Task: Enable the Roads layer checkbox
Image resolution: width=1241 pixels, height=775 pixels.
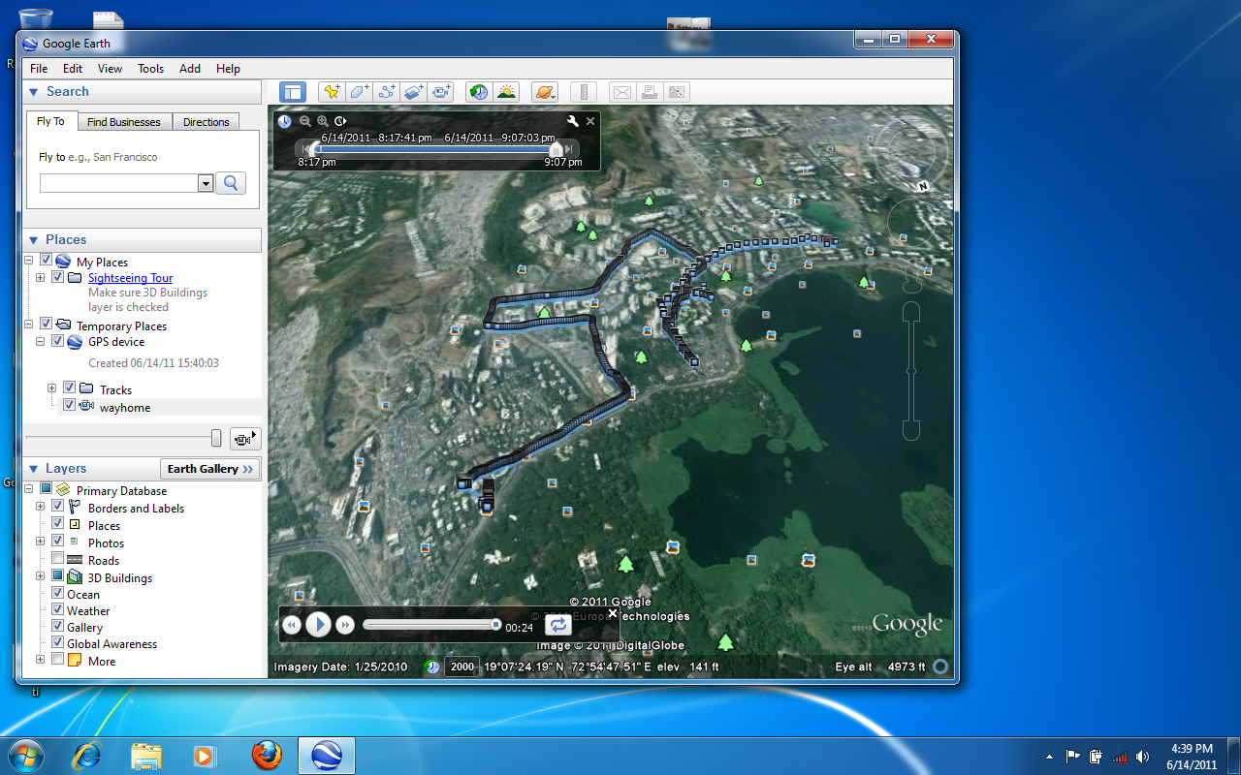Action: (58, 559)
